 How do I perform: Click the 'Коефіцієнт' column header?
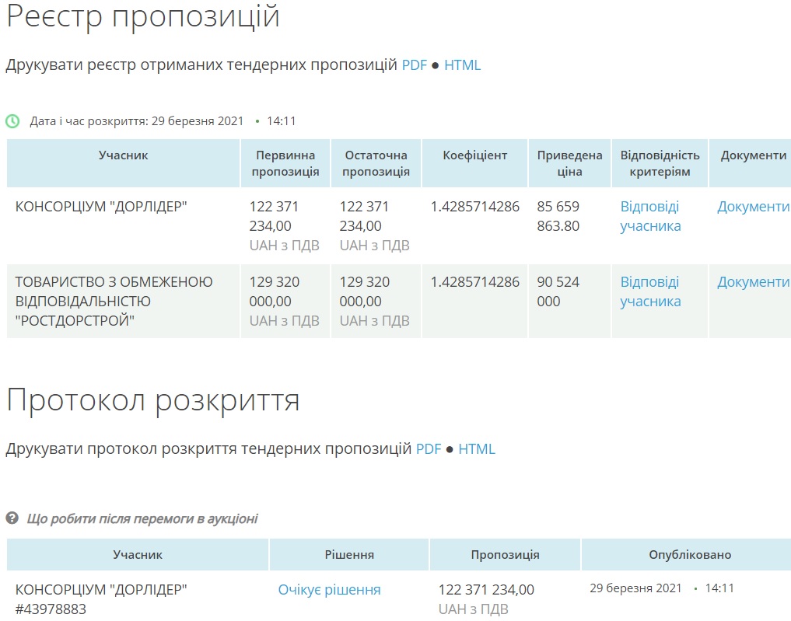[474, 155]
